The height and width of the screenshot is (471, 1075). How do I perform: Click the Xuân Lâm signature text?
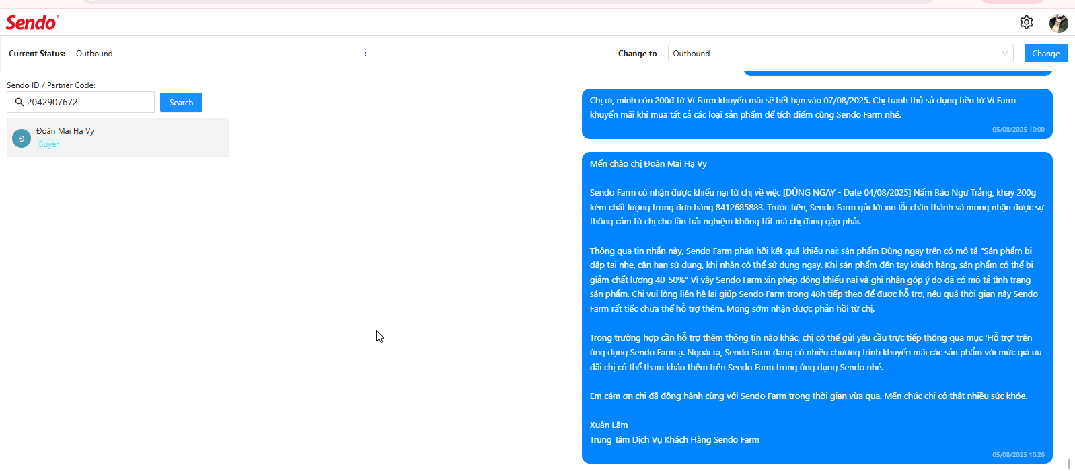609,425
